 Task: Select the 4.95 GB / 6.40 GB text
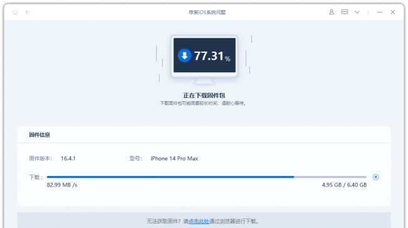pyautogui.click(x=344, y=185)
